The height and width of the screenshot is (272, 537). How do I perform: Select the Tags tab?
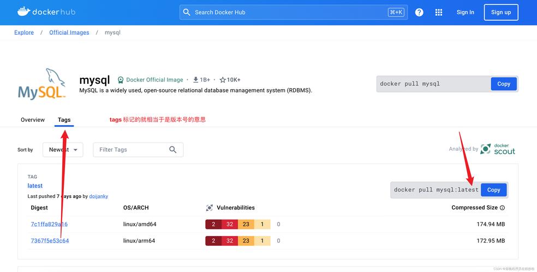coord(64,120)
